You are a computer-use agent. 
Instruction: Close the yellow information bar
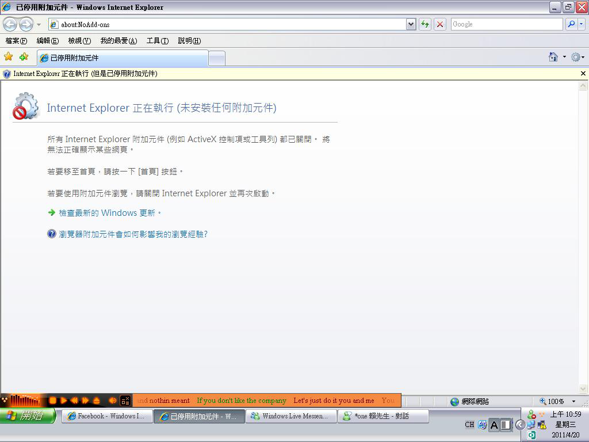pos(583,74)
